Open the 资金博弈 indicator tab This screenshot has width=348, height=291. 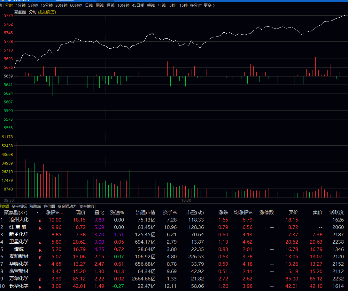pos(87,206)
